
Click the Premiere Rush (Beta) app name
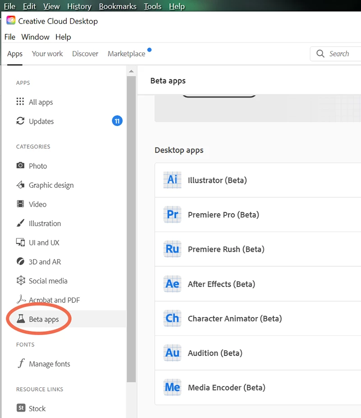click(226, 249)
